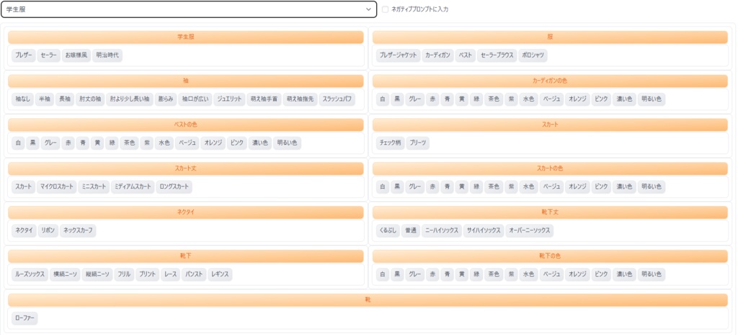The image size is (738, 335).
Task: Select the ミディアムスカート tag
Action: (x=133, y=187)
